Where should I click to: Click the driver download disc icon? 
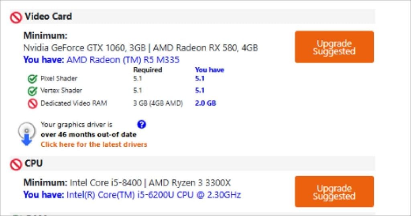[26, 134]
